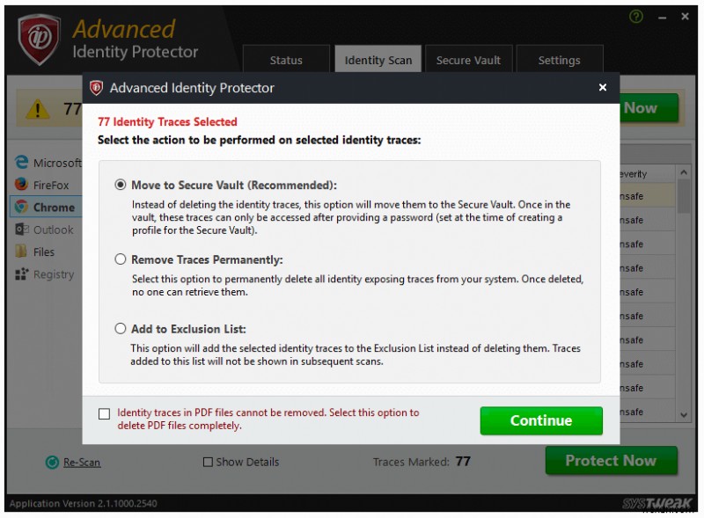The height and width of the screenshot is (518, 704).
Task: Click the Re-Scan icon
Action: [x=55, y=462]
